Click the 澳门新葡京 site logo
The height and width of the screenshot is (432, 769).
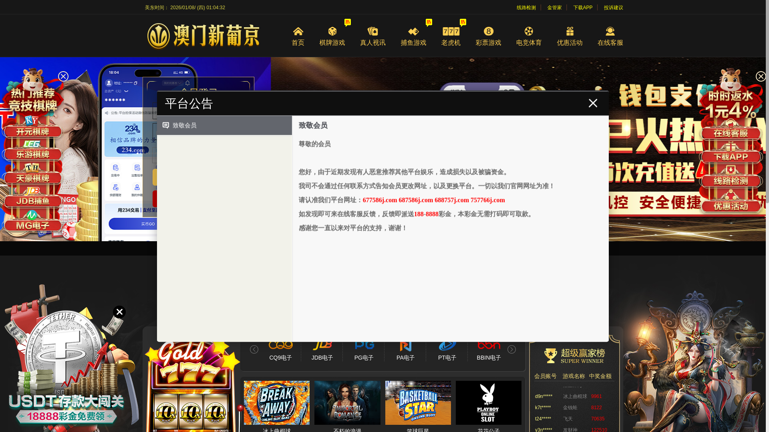tap(203, 36)
